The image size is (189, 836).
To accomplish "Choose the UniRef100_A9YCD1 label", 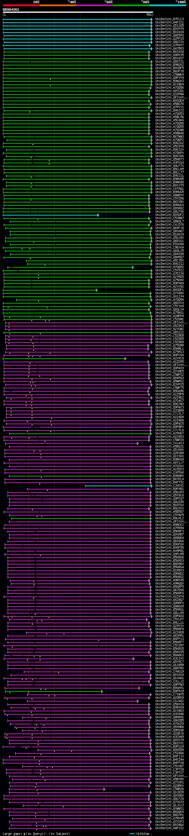I will click(170, 91).
